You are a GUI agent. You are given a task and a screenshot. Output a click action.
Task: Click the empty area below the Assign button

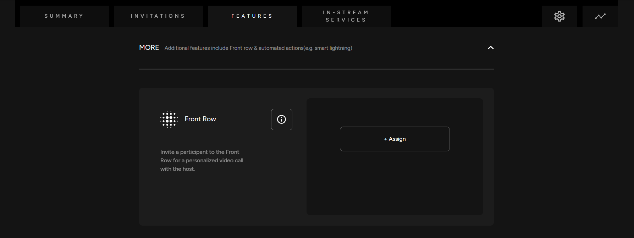[x=395, y=184]
